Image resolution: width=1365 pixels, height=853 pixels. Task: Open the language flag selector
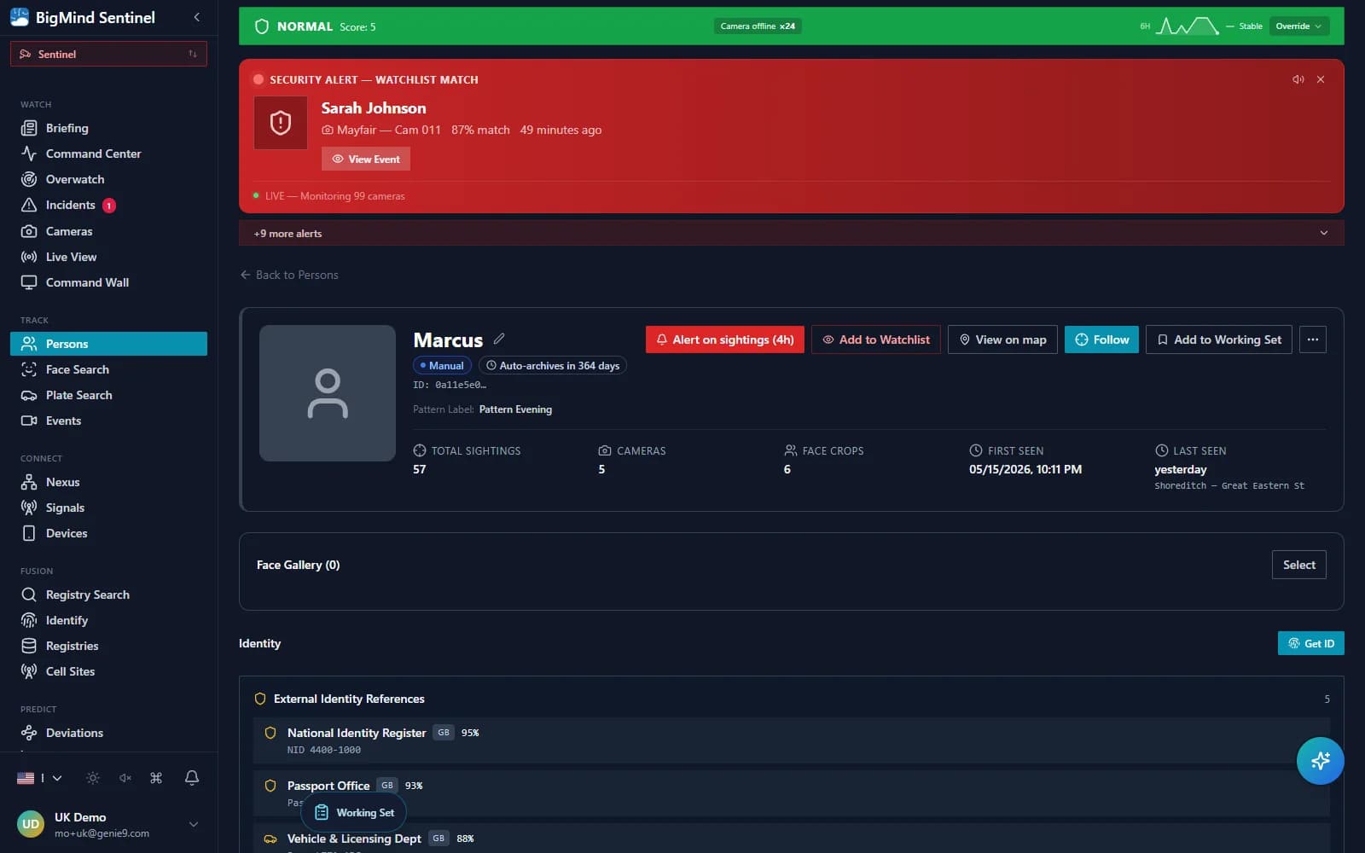pos(39,778)
